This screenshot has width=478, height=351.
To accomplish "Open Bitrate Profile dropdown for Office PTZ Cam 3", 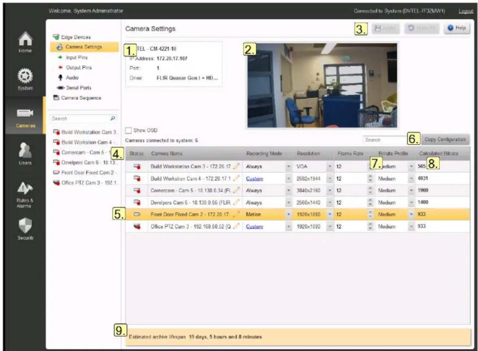I will coord(411,226).
